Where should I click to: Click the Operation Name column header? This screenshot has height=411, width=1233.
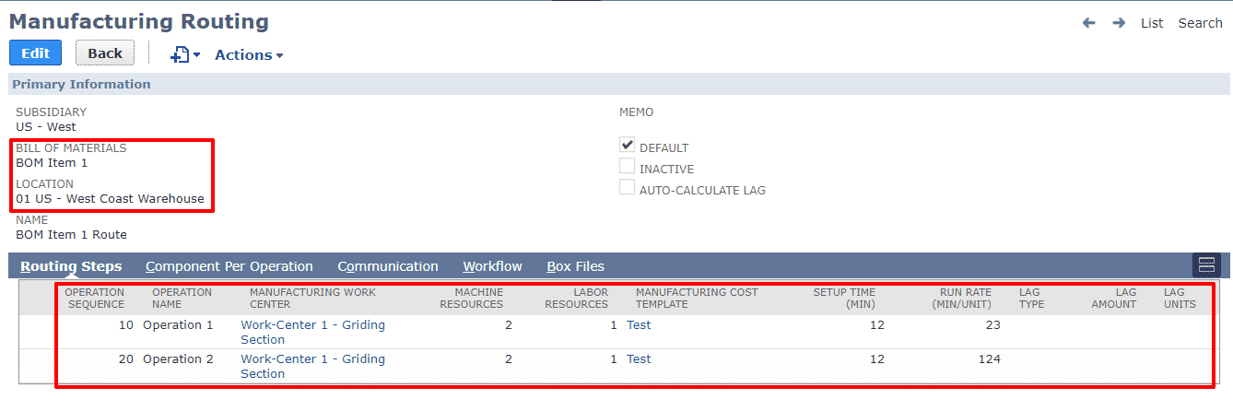pos(182,298)
